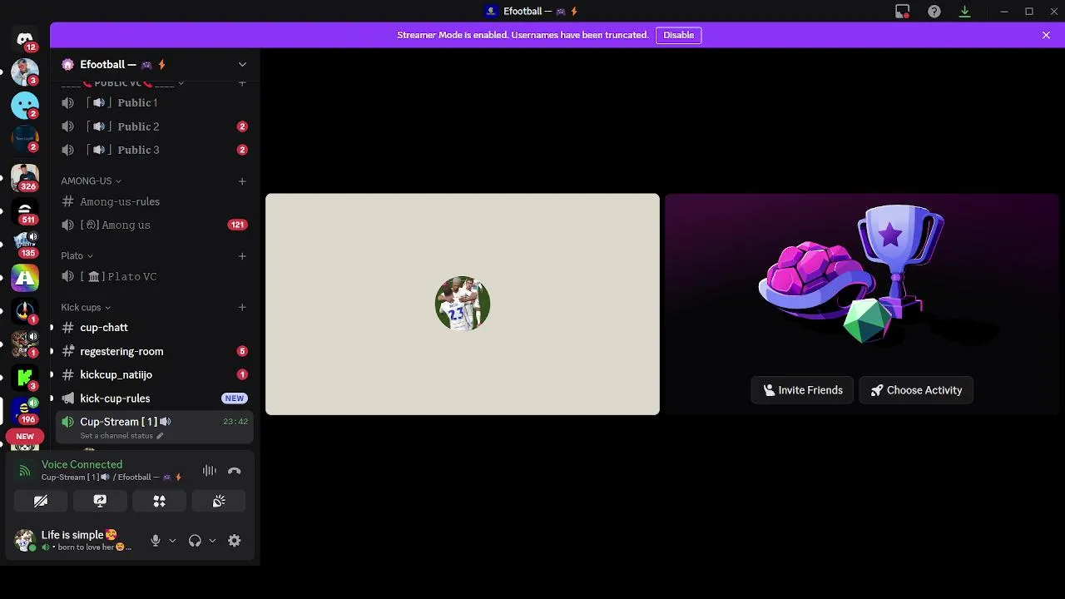This screenshot has height=599, width=1065.
Task: Dismiss the Streamer Mode banner
Action: (x=1046, y=35)
